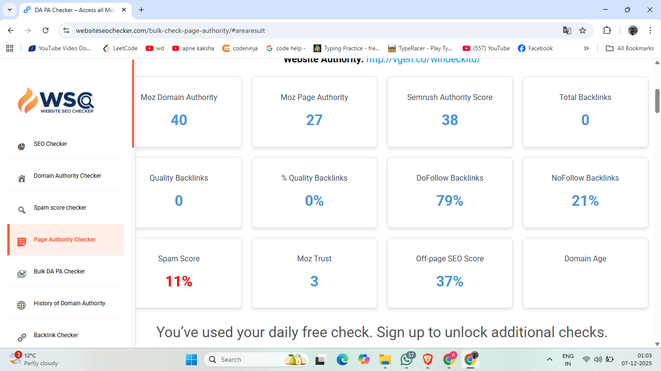Click the page vertical scrollbar thumb
This screenshot has width=661, height=371.
657,100
